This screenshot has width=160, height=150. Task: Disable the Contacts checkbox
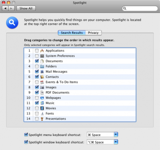tap(37, 77)
